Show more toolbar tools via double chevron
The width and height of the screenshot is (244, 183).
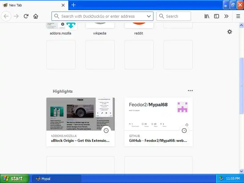(226, 16)
